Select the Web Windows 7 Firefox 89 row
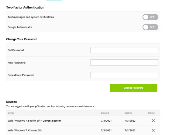Viewport: 172px width, 135px height. [x=83, y=121]
